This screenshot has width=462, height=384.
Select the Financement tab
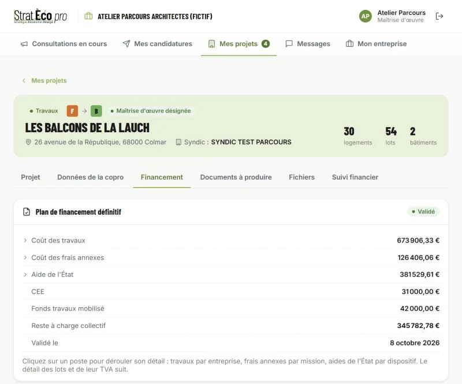click(162, 177)
